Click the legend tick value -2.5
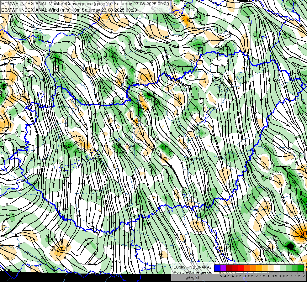 pyautogui.click(x=250, y=276)
